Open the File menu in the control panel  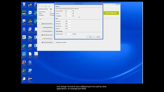click(x=39, y=7)
